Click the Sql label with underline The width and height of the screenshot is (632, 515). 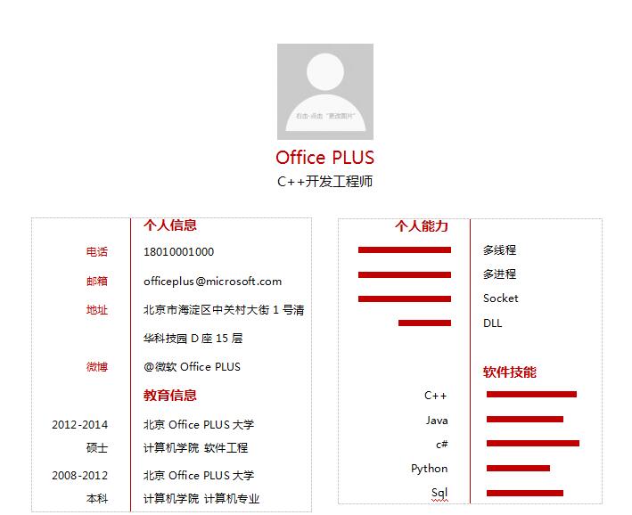[439, 493]
